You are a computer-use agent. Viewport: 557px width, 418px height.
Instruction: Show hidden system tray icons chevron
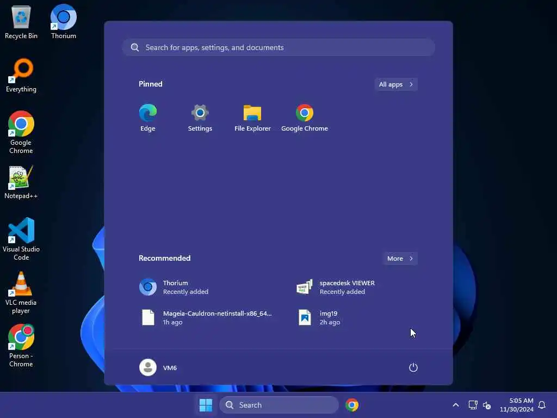tap(456, 405)
